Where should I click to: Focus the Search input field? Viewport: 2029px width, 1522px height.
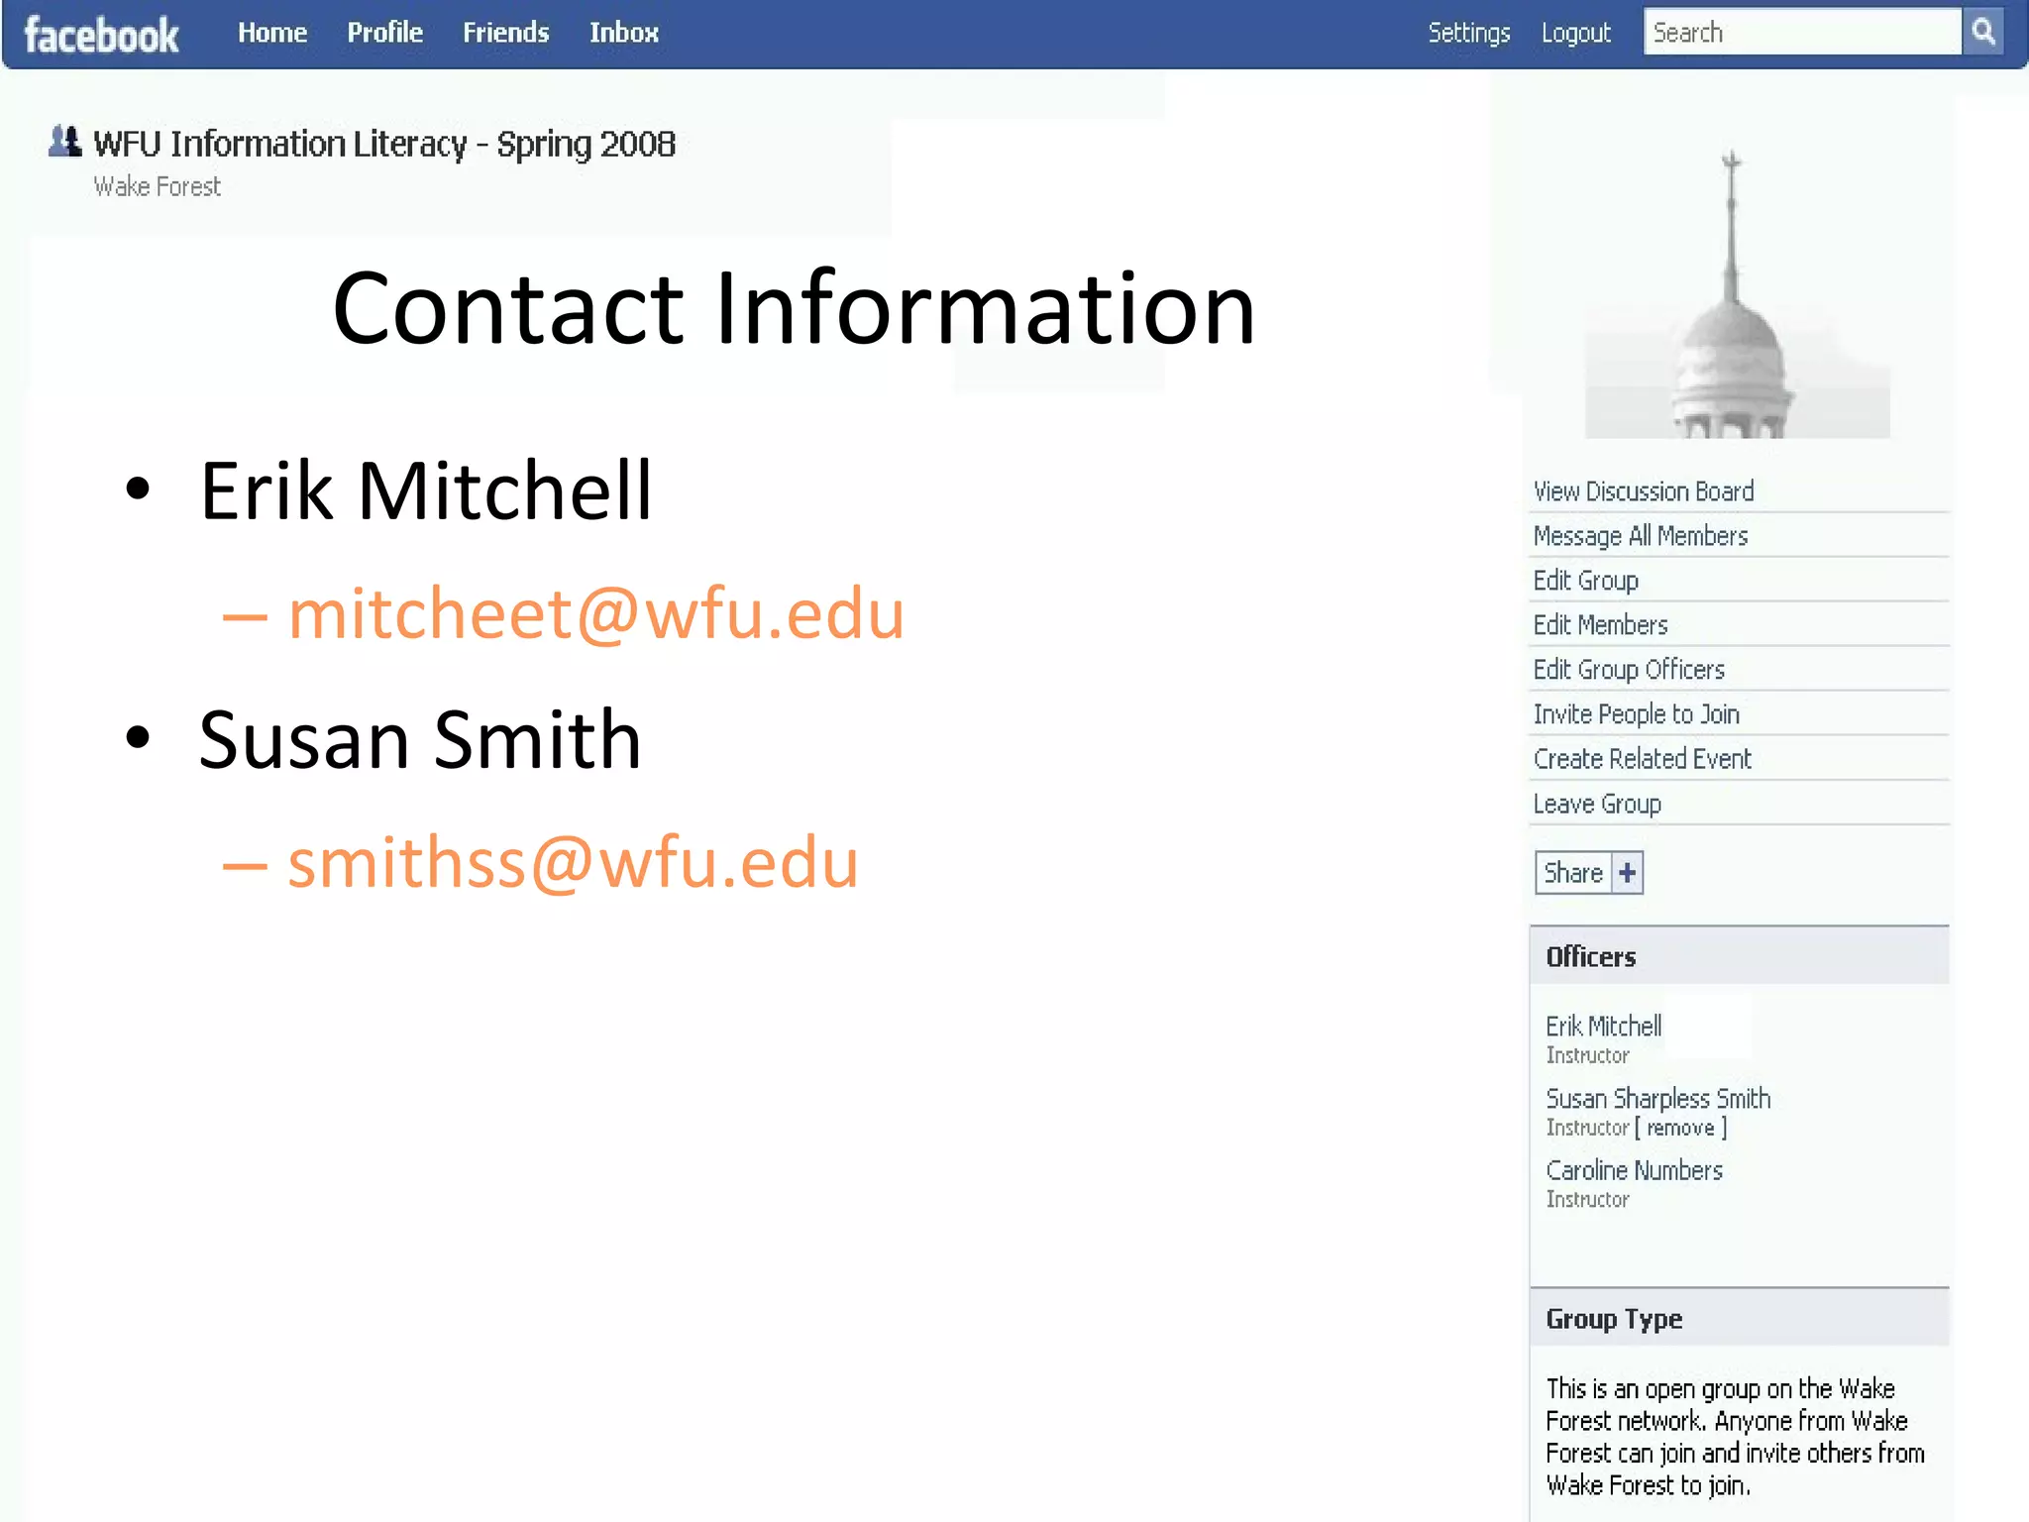[1802, 32]
